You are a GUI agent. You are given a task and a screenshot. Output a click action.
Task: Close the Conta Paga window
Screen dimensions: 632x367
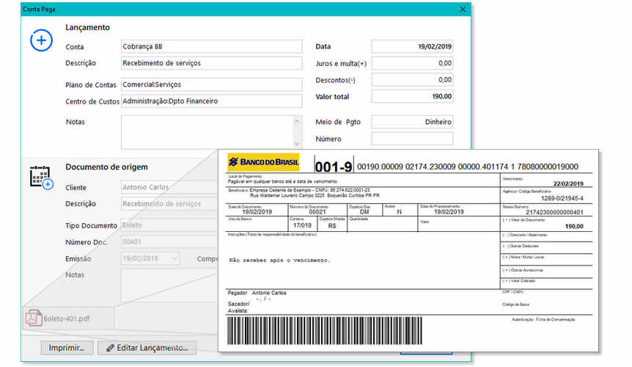463,10
